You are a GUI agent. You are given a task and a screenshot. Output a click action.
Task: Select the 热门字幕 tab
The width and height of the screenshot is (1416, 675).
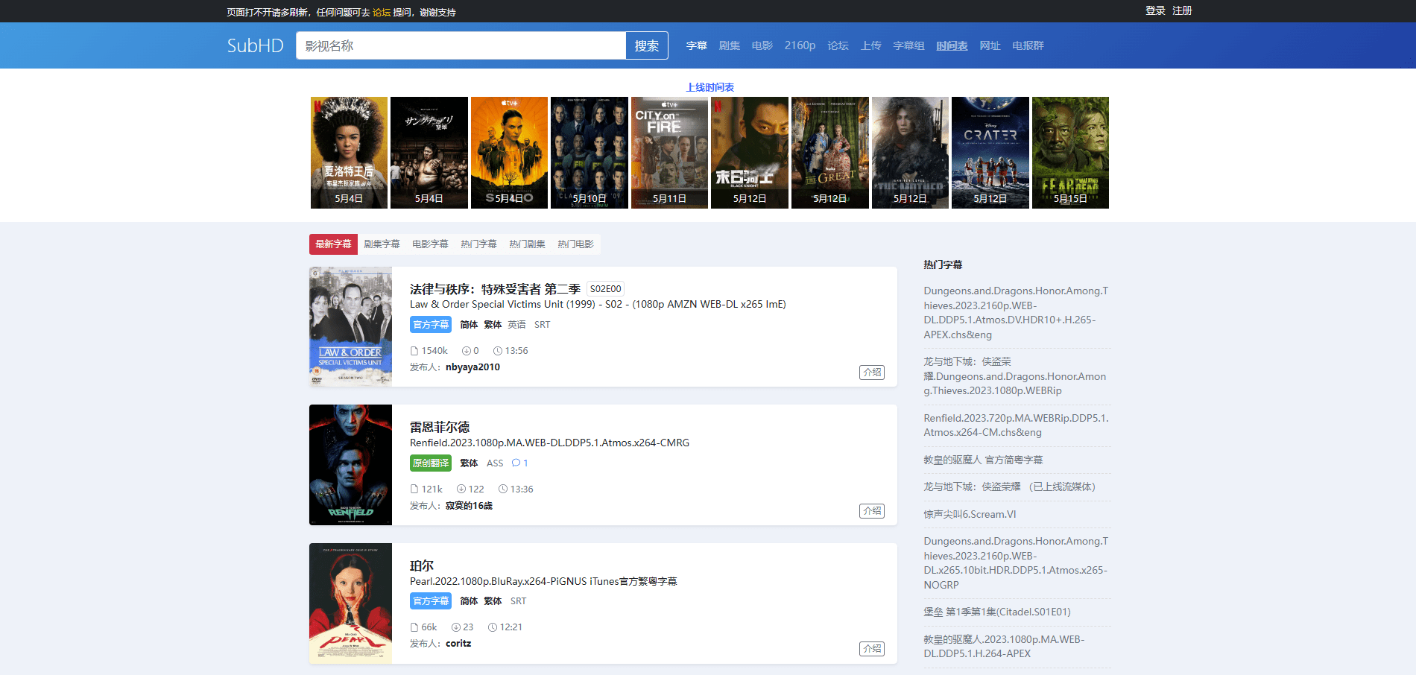tap(478, 244)
